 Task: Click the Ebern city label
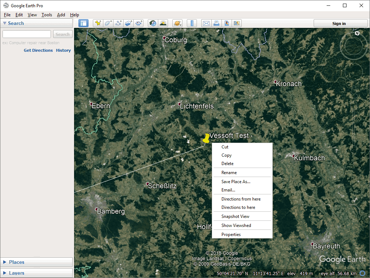[101, 106]
